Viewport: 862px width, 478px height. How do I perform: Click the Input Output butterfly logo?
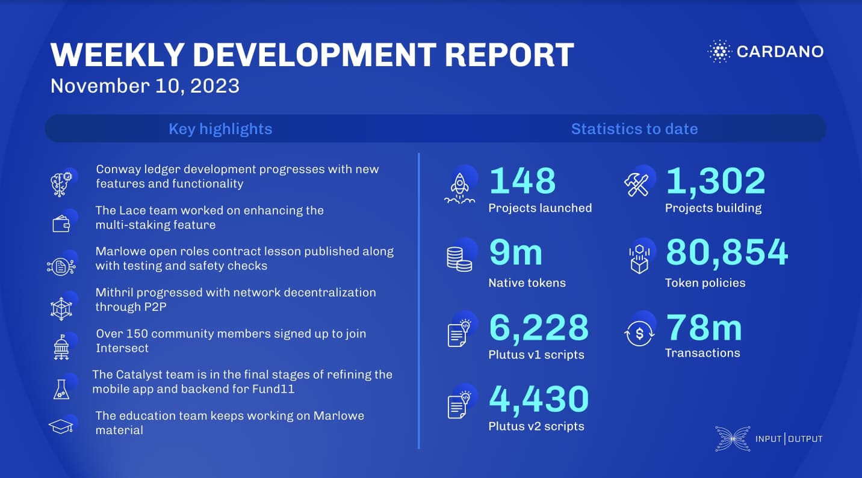(x=733, y=438)
